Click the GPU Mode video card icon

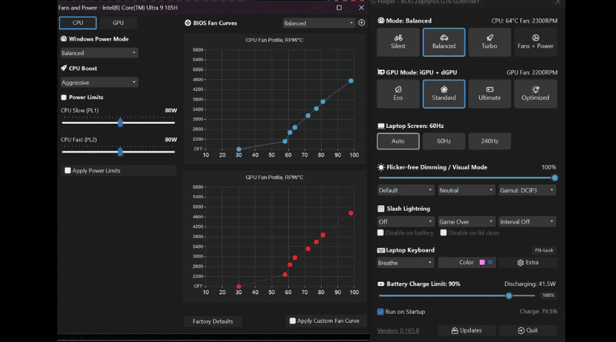[381, 73]
